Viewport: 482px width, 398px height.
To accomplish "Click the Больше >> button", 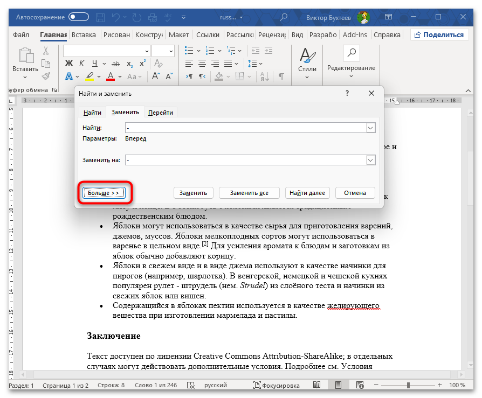I will pos(104,192).
